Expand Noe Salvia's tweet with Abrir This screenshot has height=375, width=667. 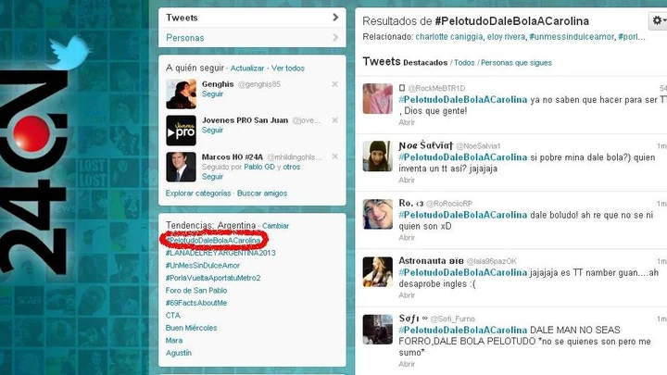(x=407, y=180)
